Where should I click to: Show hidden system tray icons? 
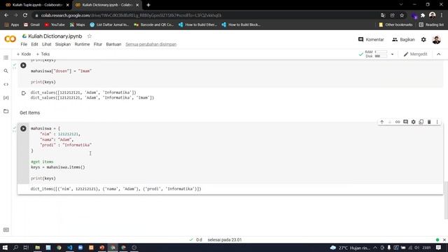point(375,248)
